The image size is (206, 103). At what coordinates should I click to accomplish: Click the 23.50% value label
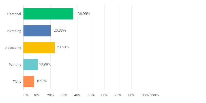tap(63, 47)
